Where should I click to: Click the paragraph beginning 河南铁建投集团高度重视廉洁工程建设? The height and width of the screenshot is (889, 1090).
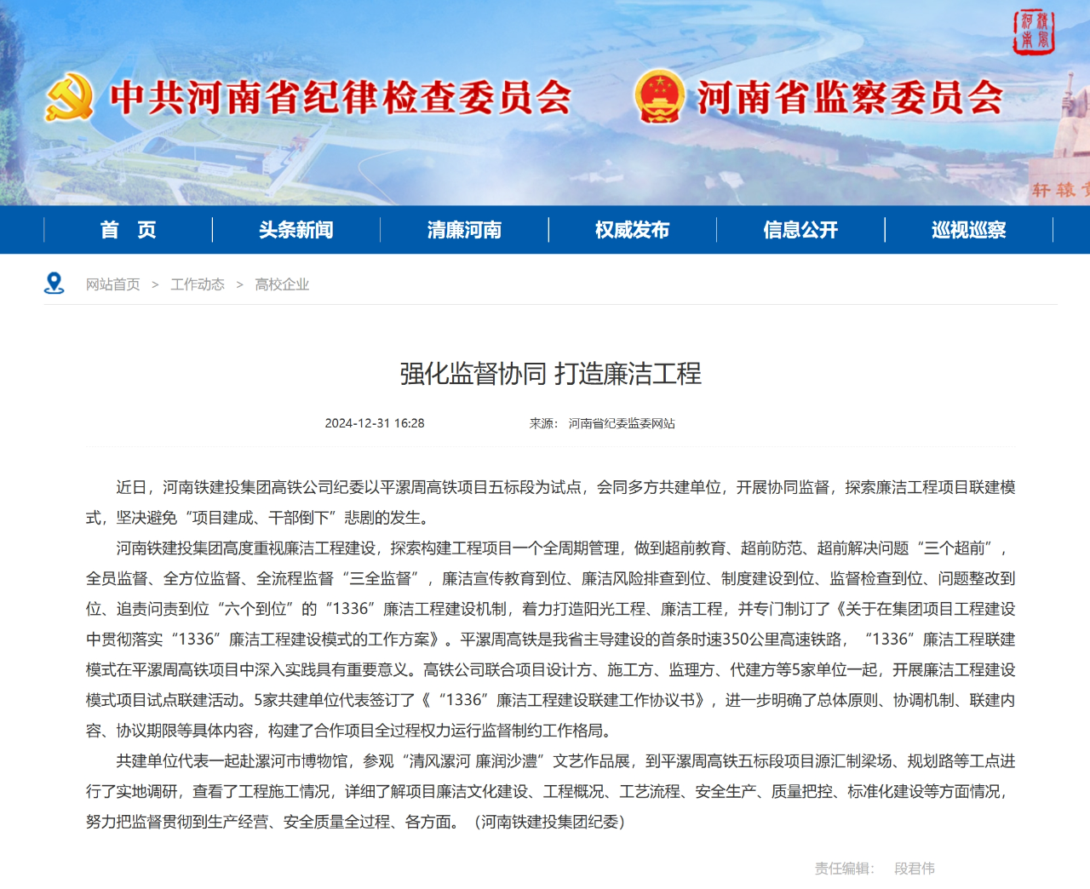point(551,640)
